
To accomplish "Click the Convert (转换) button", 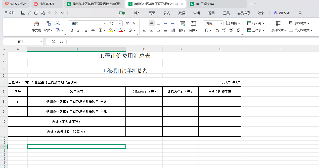I will pos(233,23).
